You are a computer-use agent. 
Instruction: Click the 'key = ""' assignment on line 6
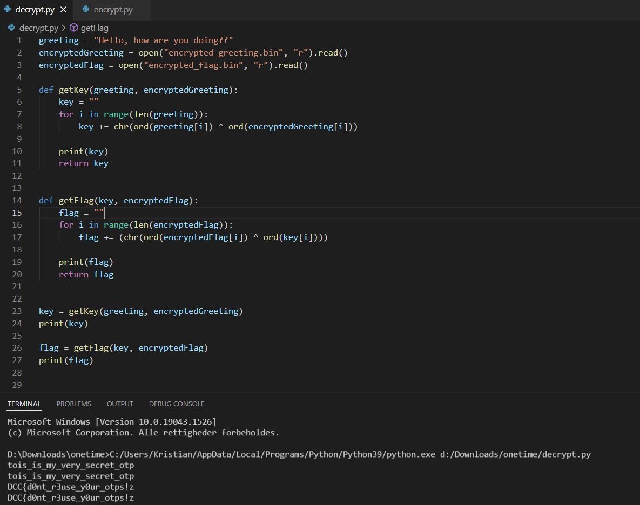(79, 102)
